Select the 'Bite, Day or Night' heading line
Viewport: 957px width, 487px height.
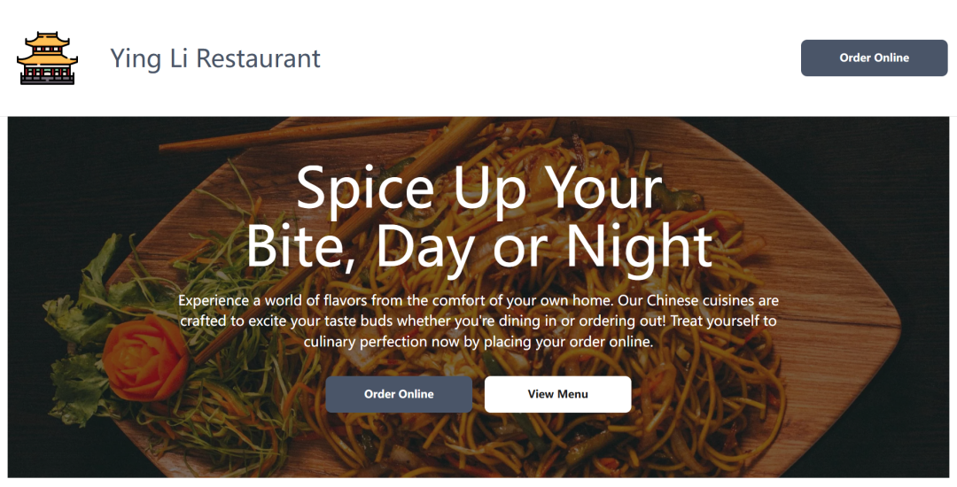(479, 246)
